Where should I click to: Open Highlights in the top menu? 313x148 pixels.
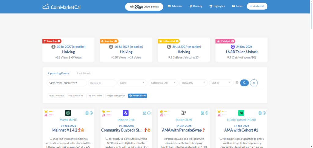click(217, 6)
